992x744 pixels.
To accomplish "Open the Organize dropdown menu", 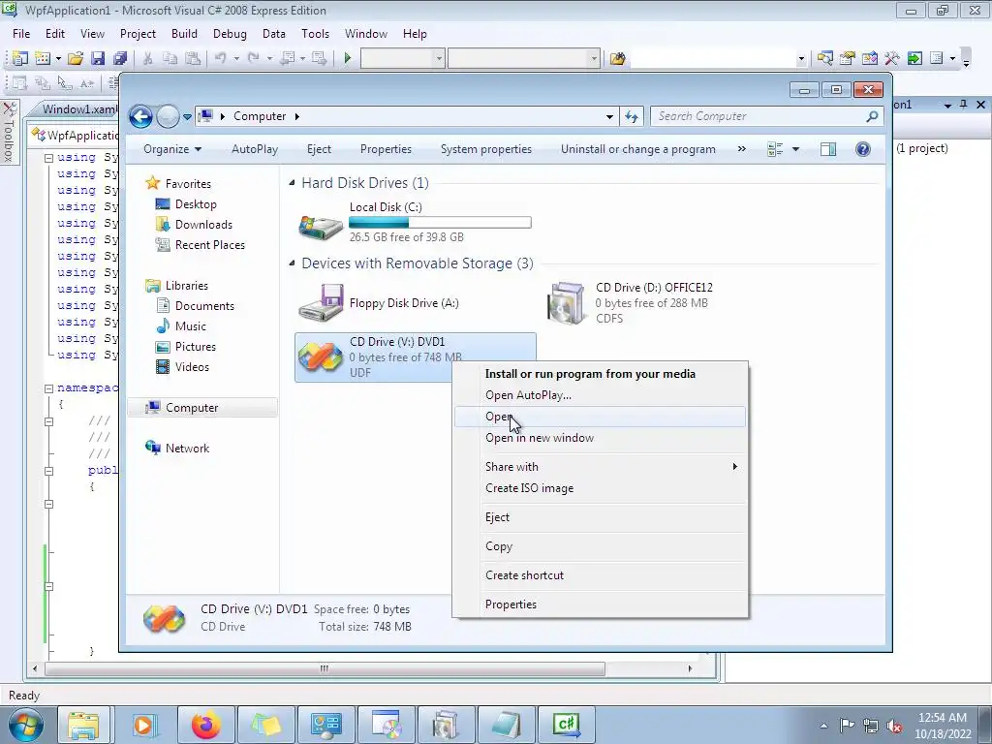I will coord(172,149).
